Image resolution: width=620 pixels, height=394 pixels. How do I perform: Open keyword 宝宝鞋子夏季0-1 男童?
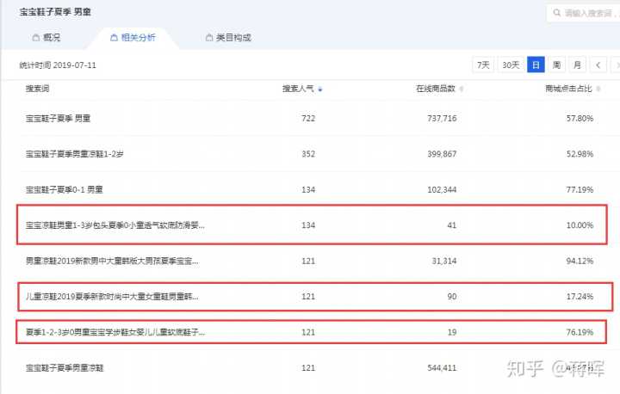(65, 188)
